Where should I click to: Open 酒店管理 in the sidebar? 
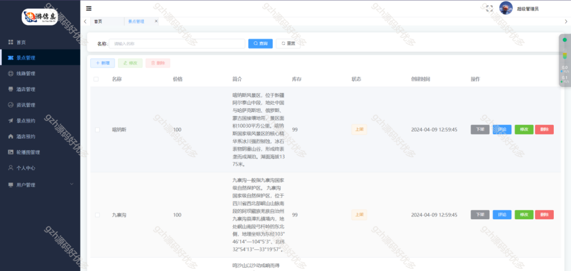[40, 89]
